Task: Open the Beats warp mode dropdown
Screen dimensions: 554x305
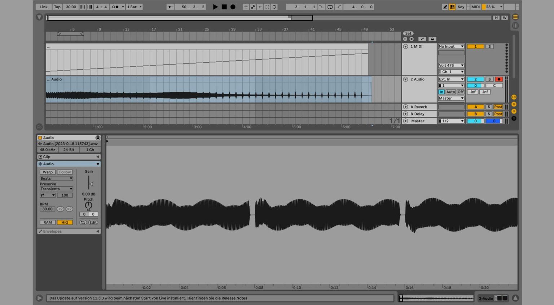Action: [x=56, y=178]
